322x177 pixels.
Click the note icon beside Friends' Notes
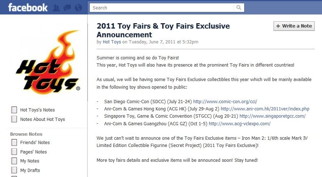click(14, 143)
